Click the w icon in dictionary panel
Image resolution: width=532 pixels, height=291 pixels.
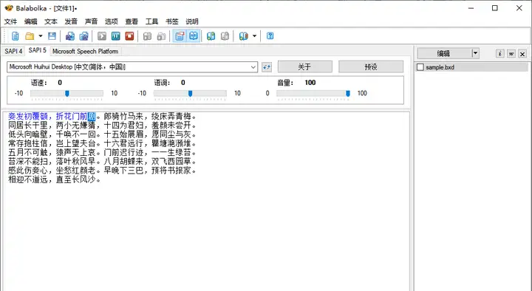coord(511,54)
